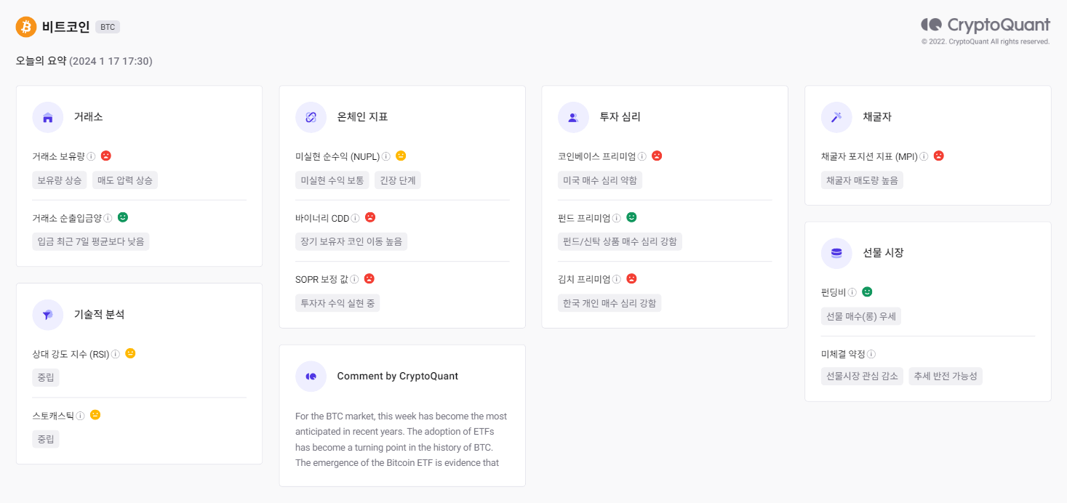Click the BTC ticker badge

point(108,27)
